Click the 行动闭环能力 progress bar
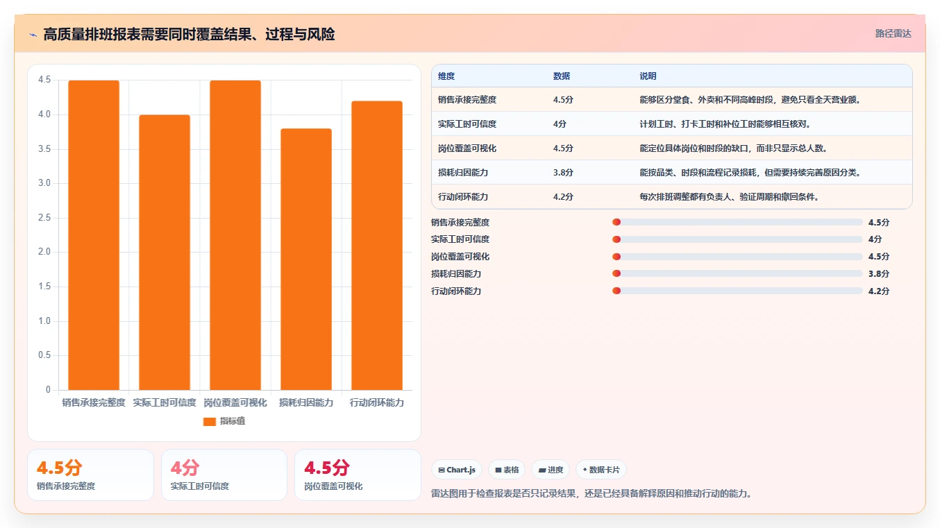 [737, 291]
